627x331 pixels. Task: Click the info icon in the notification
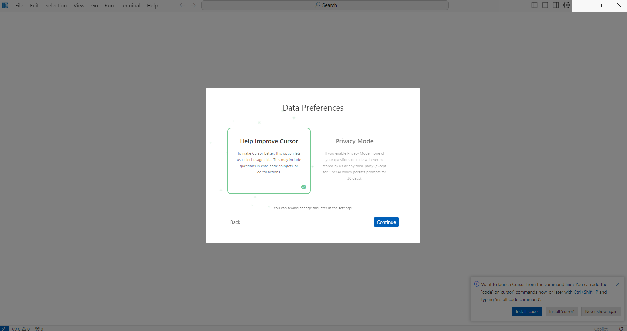point(477,284)
